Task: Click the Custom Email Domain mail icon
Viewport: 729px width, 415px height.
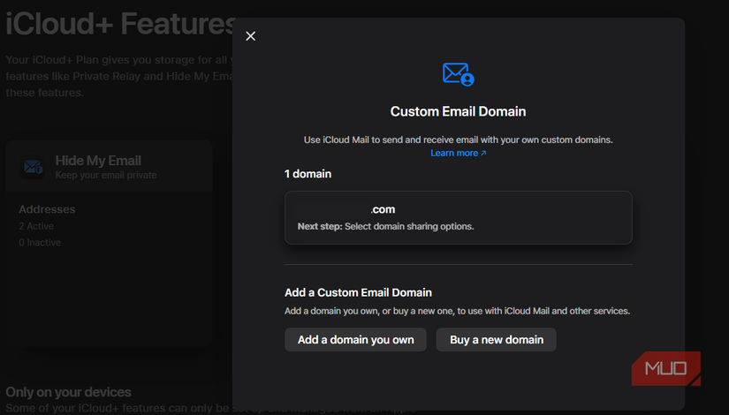Action: tap(459, 74)
